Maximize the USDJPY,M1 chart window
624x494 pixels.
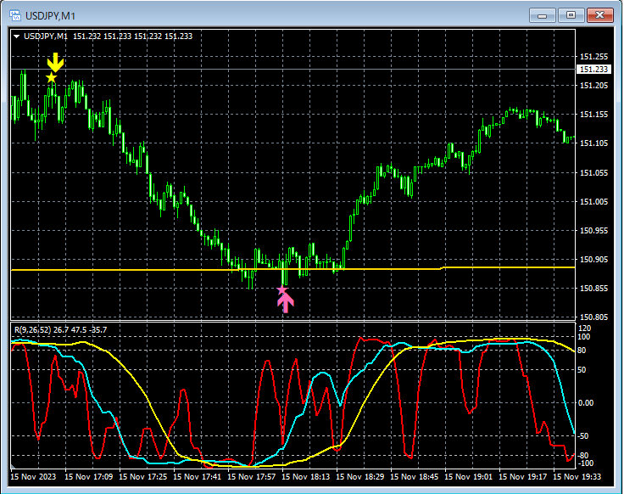point(571,15)
